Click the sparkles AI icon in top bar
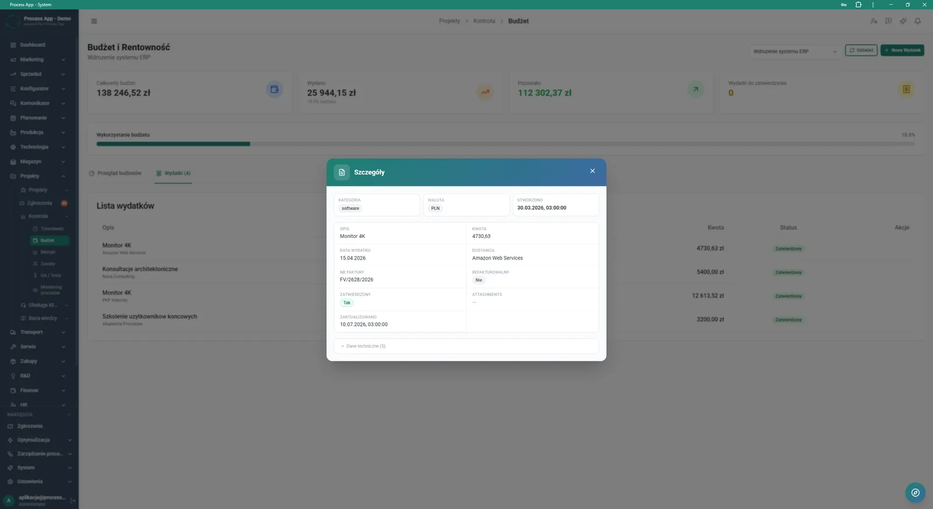 coord(903,21)
